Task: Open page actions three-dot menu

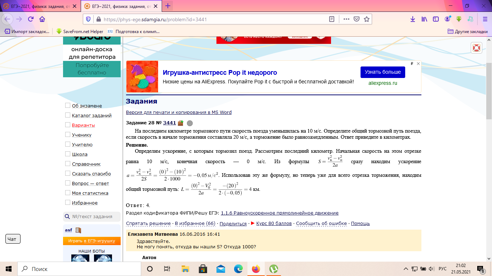Action: (346, 19)
